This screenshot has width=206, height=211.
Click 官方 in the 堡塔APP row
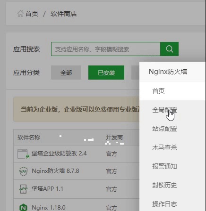(x=112, y=189)
